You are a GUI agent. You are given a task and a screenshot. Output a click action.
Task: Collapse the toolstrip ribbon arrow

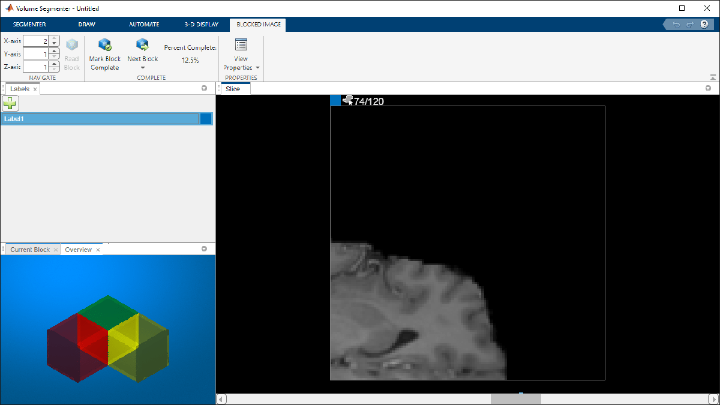coord(712,77)
